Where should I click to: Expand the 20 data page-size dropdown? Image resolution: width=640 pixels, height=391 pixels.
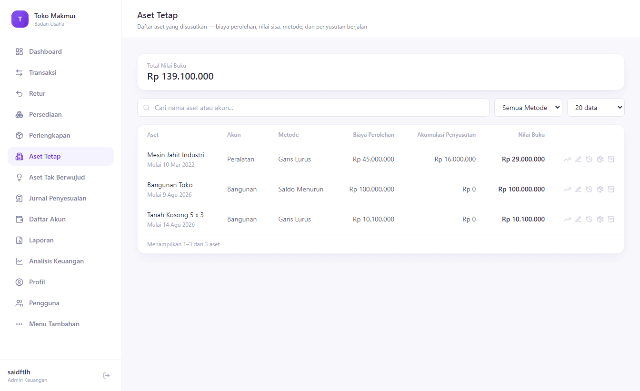[596, 108]
